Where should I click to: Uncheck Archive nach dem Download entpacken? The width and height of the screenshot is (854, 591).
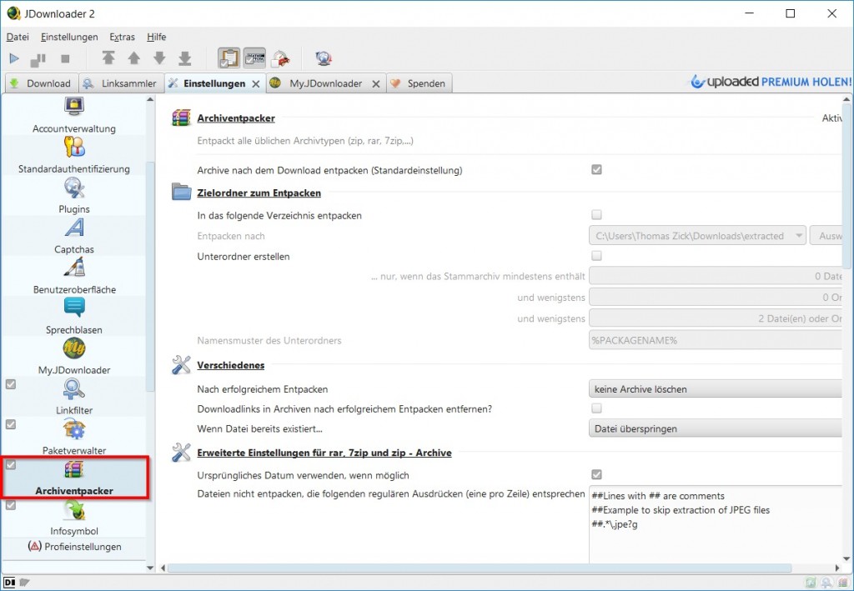[x=596, y=170]
